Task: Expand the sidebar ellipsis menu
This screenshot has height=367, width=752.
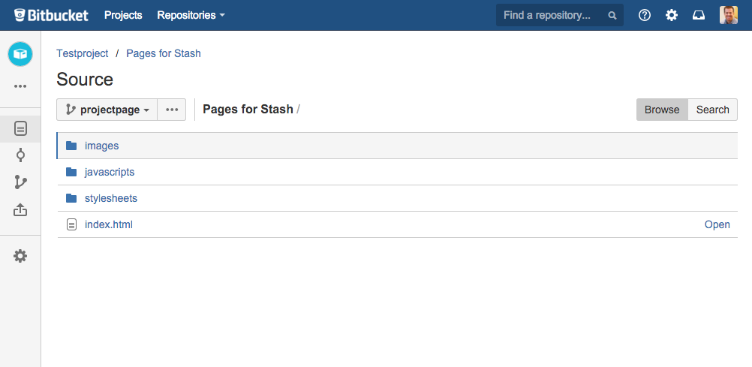Action: tap(20, 86)
